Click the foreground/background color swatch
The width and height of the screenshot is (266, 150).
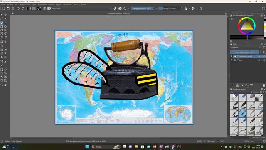[x=39, y=8]
